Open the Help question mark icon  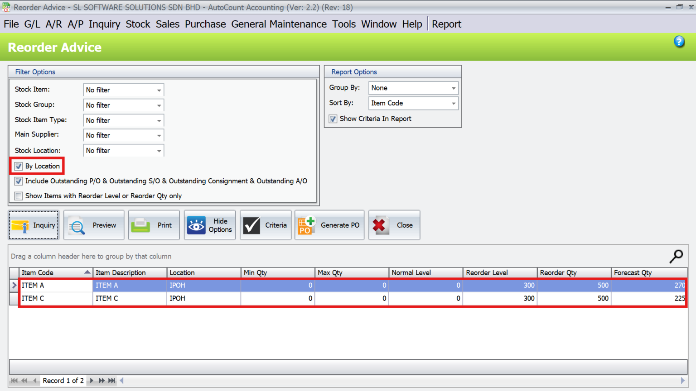click(679, 41)
